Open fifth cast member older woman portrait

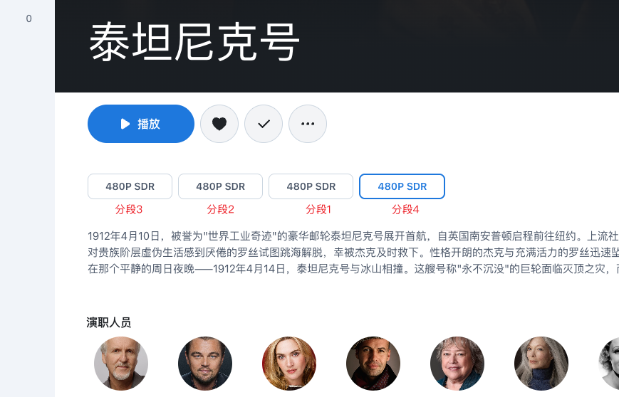457,363
